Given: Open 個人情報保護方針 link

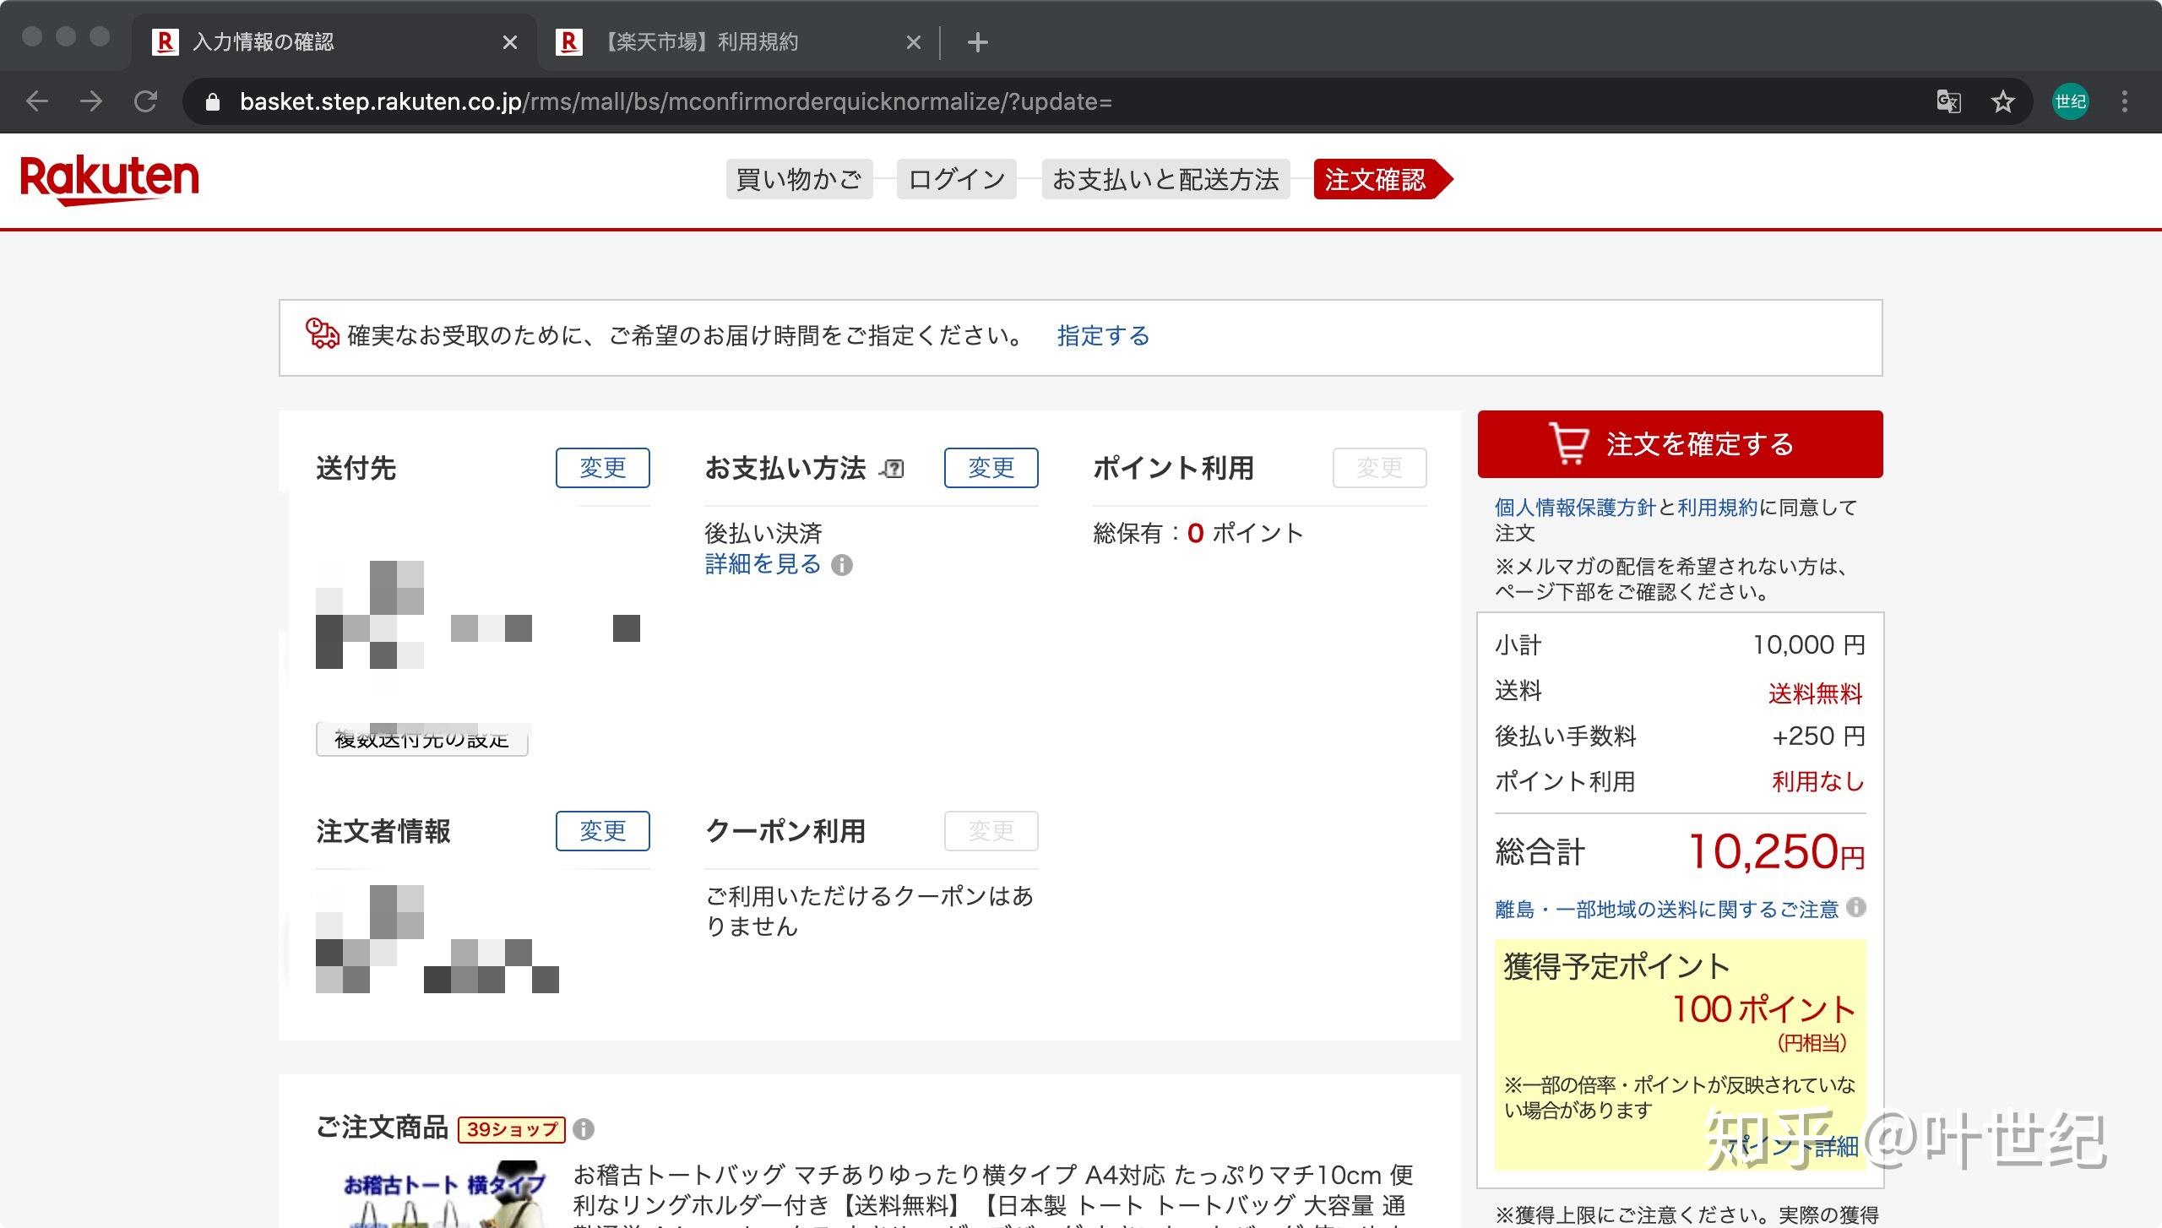Looking at the screenshot, I should pyautogui.click(x=1575, y=508).
